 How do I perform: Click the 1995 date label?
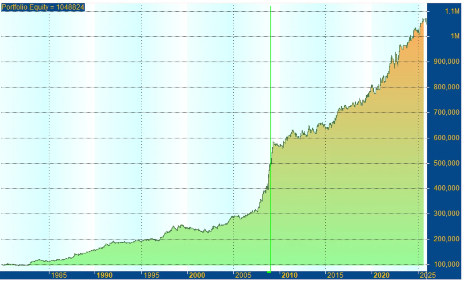pos(151,275)
